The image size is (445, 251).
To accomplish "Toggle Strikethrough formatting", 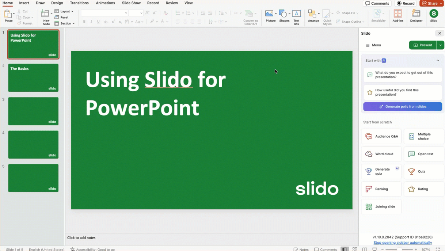I will point(106,22).
